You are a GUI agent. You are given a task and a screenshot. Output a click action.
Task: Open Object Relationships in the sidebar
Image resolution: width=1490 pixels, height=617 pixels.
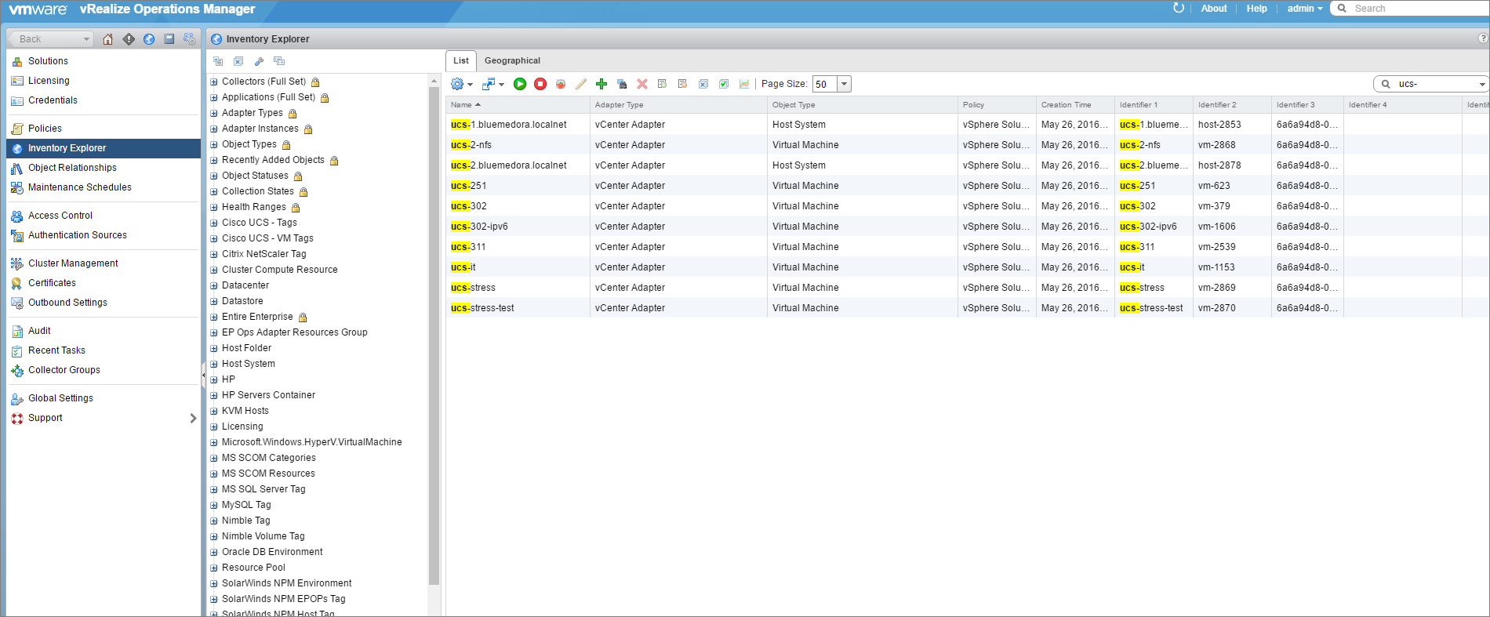click(x=72, y=168)
